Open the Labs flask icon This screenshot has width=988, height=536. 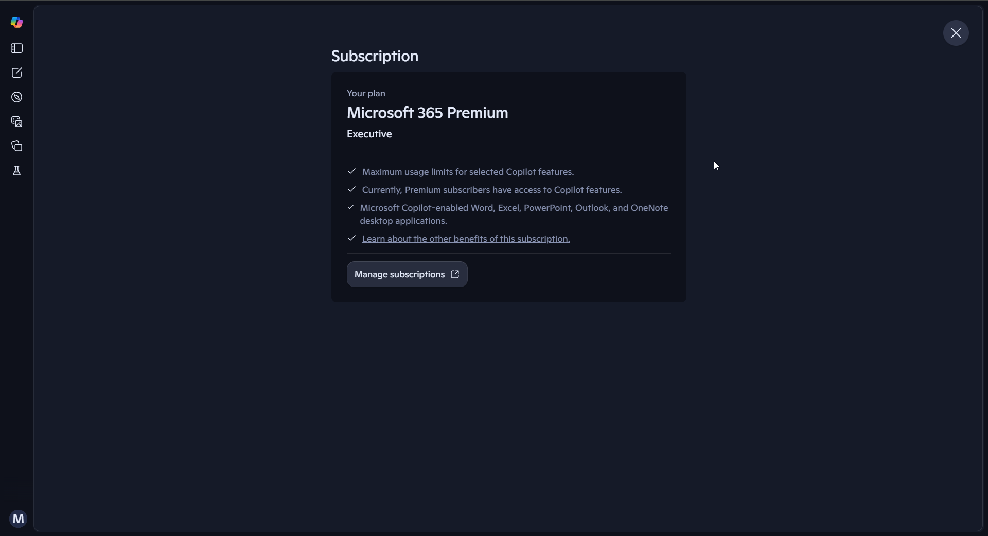point(17,171)
